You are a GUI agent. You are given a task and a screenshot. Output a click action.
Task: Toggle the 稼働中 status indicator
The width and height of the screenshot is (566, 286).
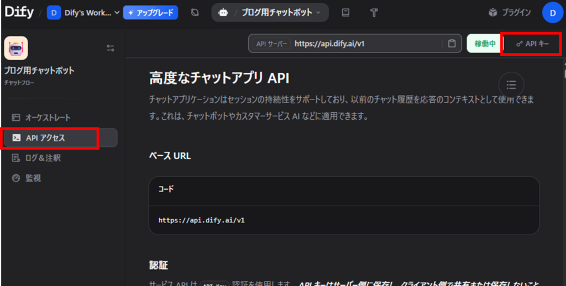tap(485, 44)
